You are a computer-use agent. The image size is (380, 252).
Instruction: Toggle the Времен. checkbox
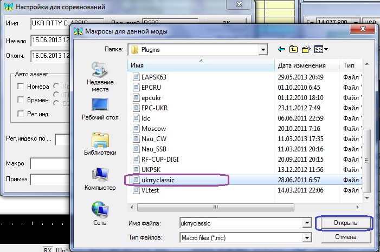pyautogui.click(x=21, y=100)
